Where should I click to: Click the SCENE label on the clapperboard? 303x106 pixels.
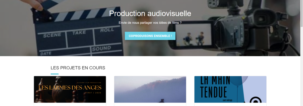coord(52,35)
